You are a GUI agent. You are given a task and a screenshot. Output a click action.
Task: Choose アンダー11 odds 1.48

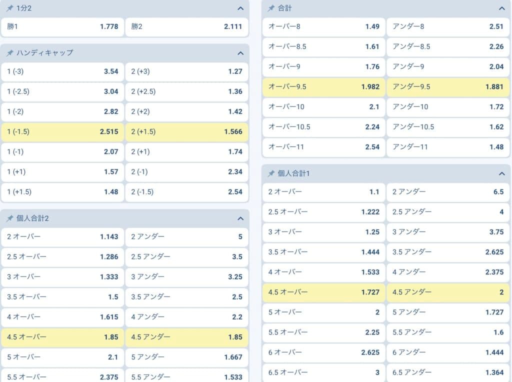(x=447, y=147)
